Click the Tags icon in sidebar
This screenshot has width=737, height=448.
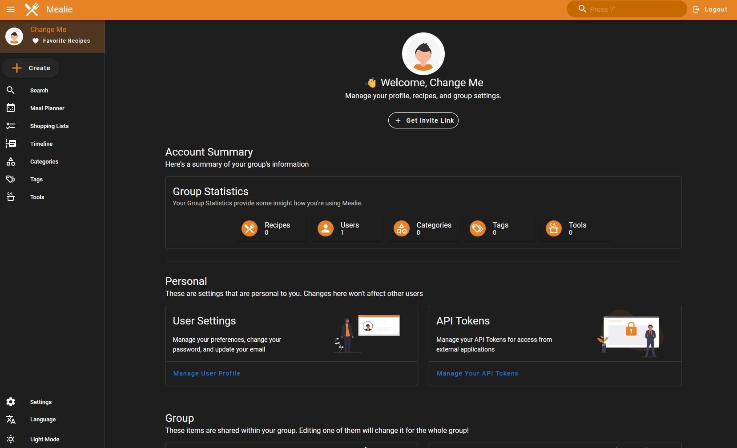(x=11, y=180)
